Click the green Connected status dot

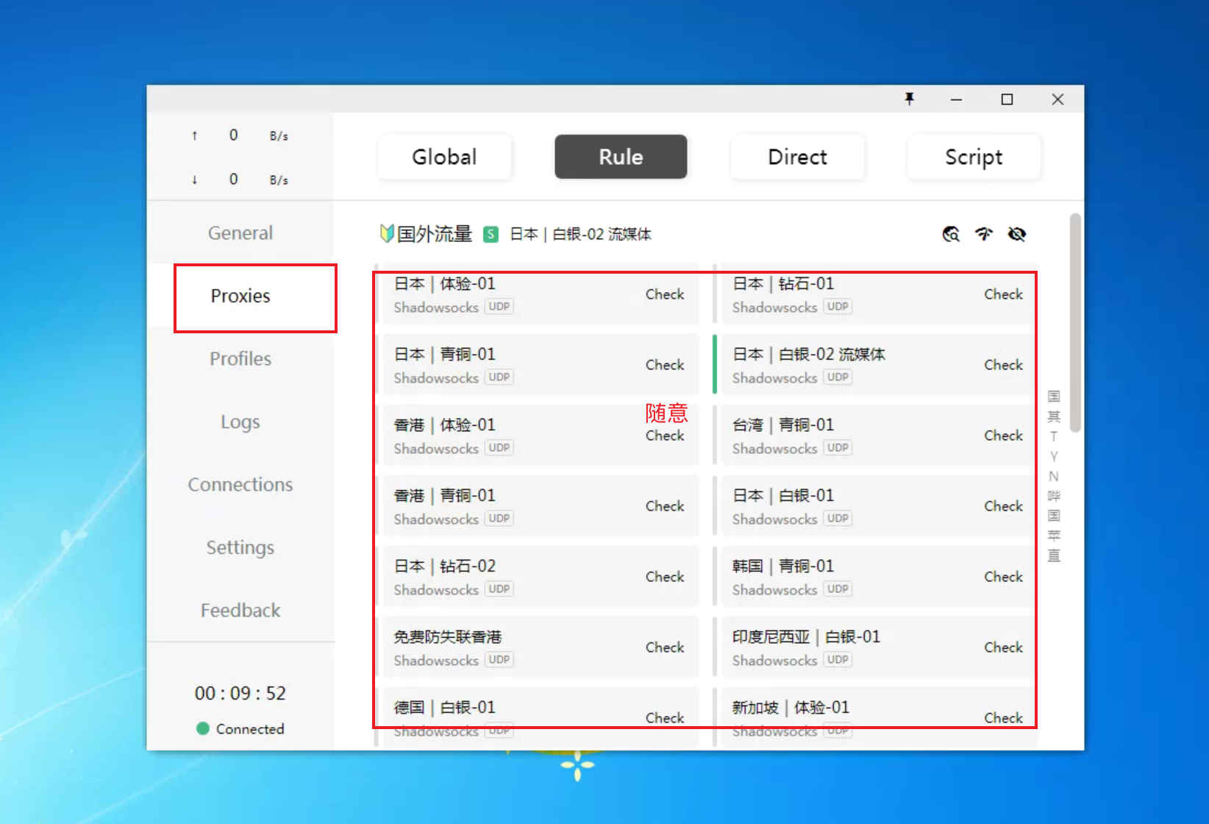pyautogui.click(x=203, y=728)
